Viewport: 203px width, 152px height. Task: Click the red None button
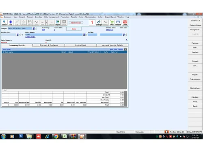tap(74, 29)
